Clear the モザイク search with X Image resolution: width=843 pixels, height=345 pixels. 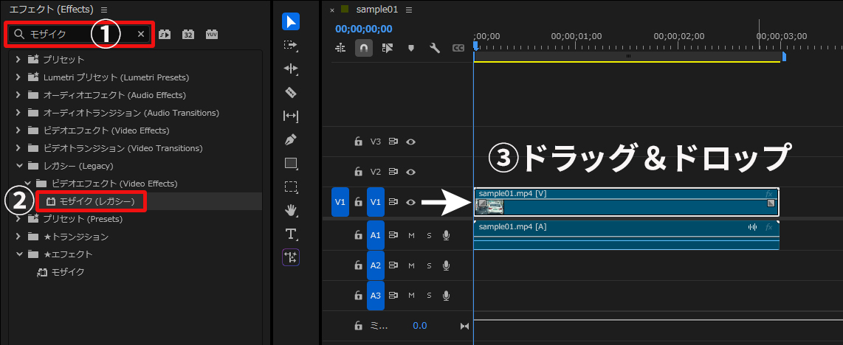pos(141,34)
